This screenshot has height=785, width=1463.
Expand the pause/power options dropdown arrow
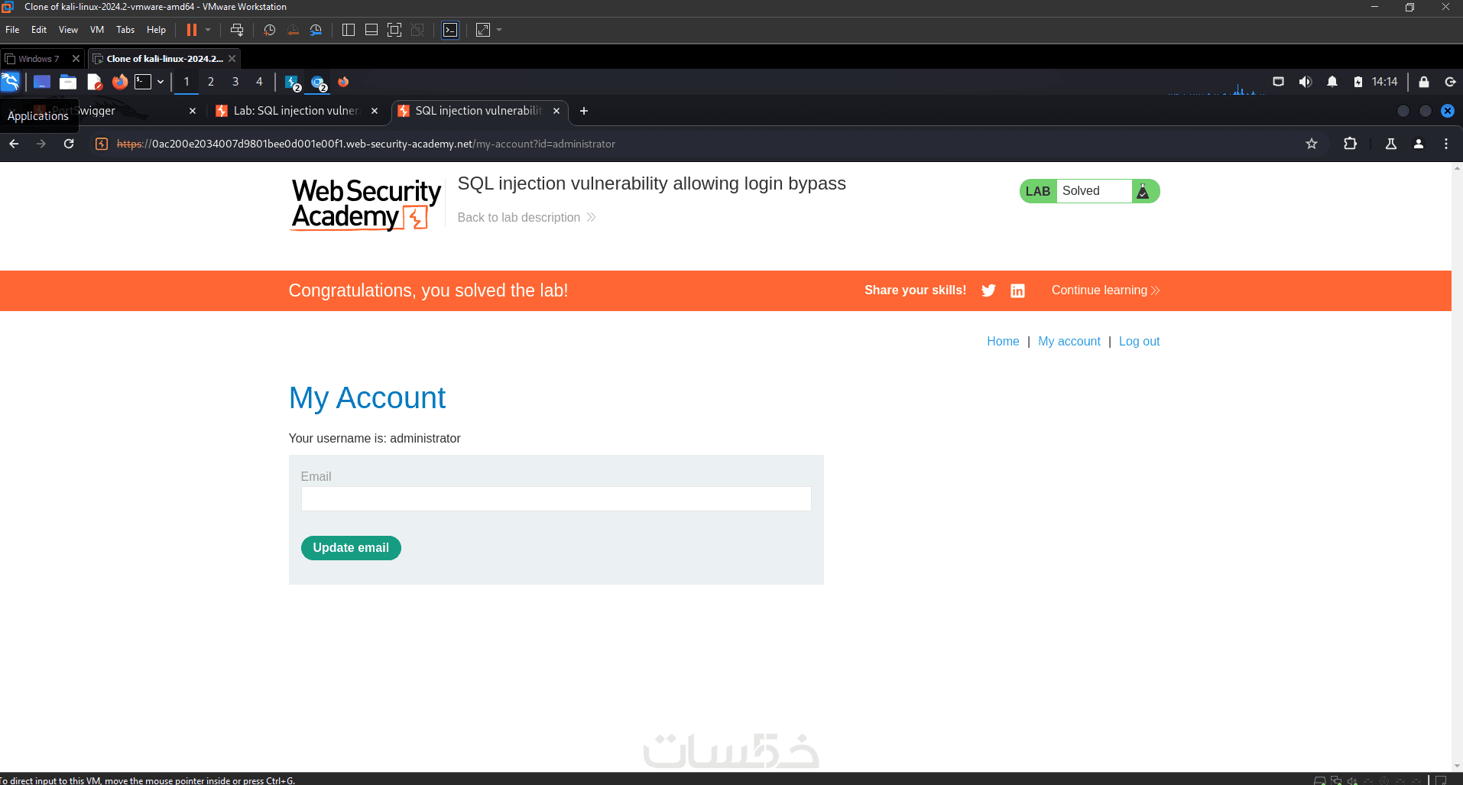click(208, 30)
